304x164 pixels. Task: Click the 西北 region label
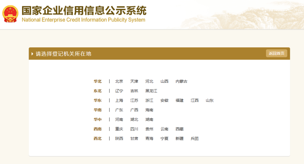[x=97, y=139]
